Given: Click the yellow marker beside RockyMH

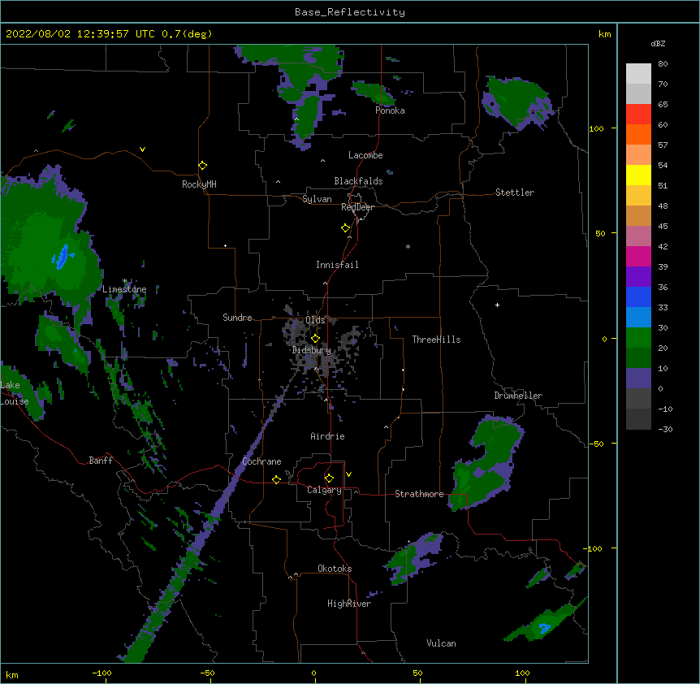Looking at the screenshot, I should 202,166.
